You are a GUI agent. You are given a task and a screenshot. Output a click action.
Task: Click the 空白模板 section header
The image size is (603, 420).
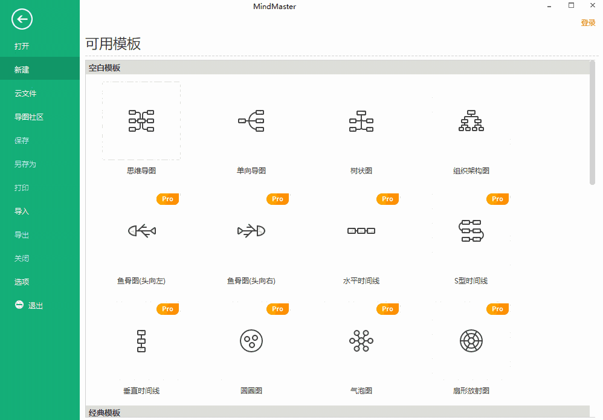[337, 68]
